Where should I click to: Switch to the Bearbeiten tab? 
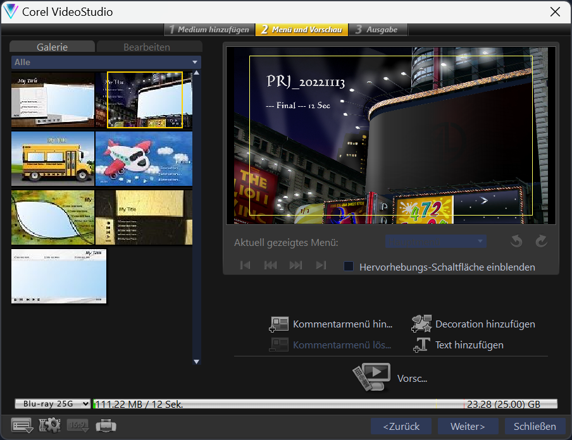tap(147, 47)
